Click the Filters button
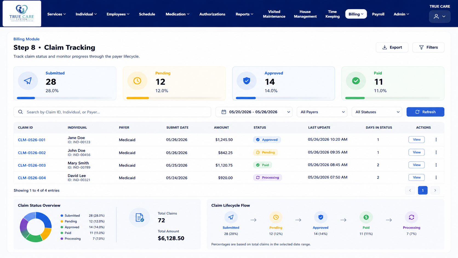Screen dimensions: 458x258 click(428, 47)
